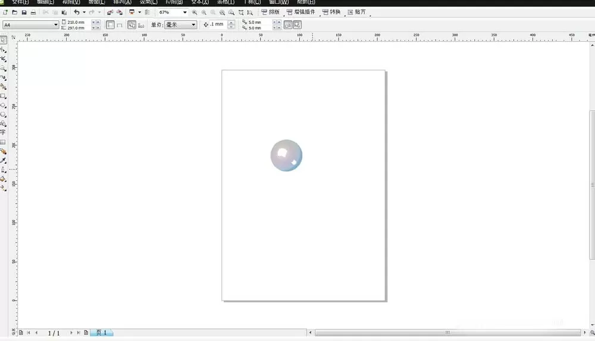This screenshot has width=595, height=341.
Task: Open the A4 page size dropdown
Action: pos(55,25)
